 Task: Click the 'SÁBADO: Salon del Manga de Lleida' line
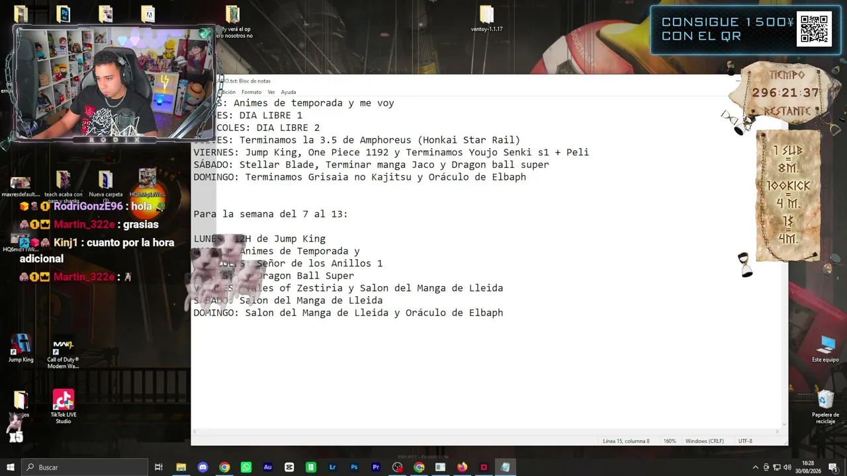point(288,300)
